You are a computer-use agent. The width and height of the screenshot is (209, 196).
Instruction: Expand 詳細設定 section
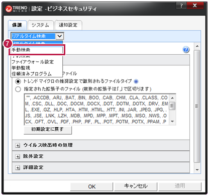(18, 167)
